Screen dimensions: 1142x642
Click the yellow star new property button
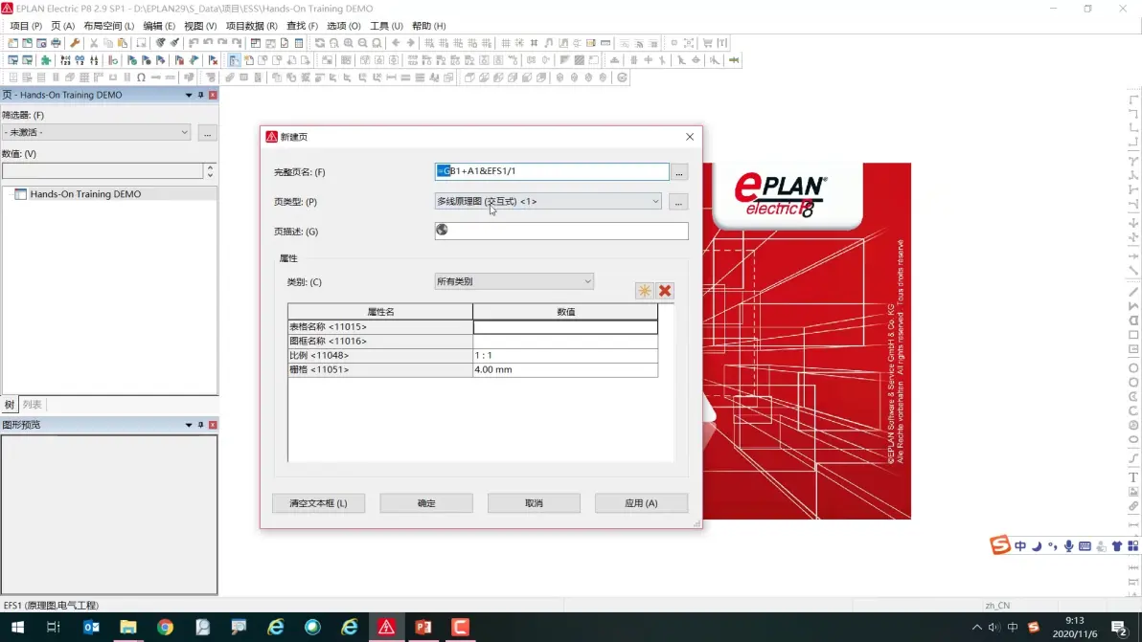pos(645,291)
